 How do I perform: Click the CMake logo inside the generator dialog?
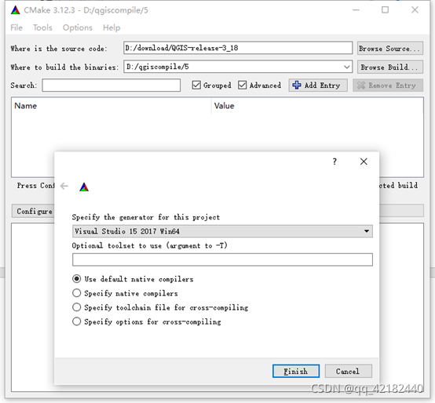pos(84,187)
